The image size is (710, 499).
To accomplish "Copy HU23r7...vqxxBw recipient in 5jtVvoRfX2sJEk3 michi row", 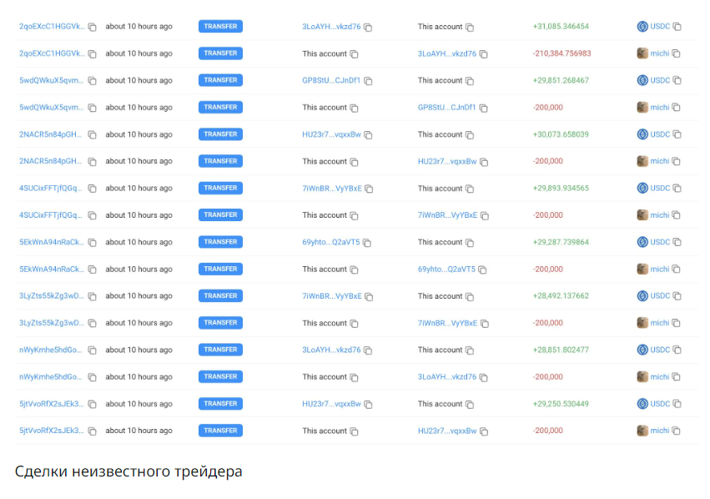I will 484,431.
